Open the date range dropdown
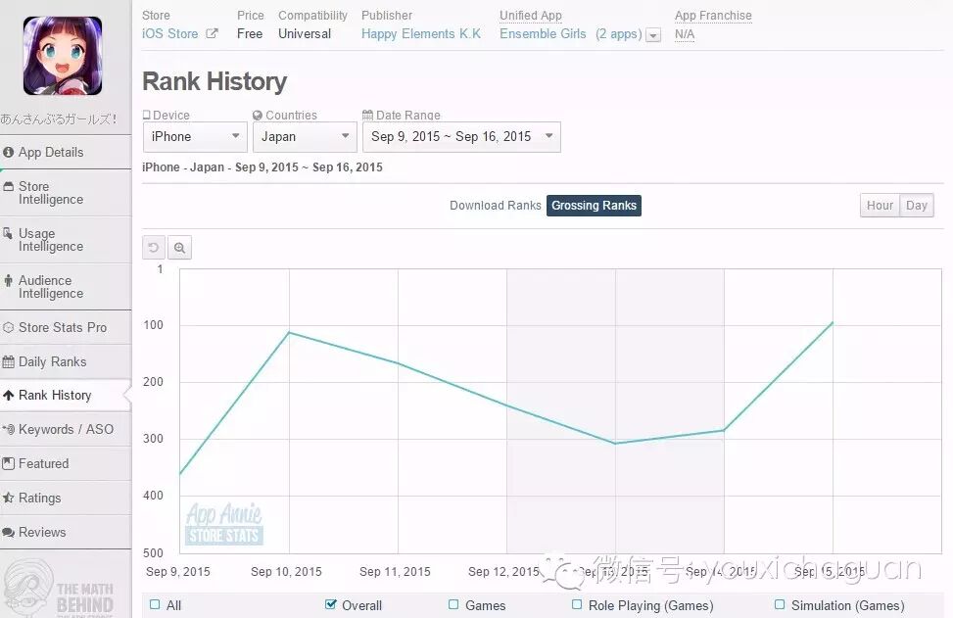Viewport: 953px width, 618px height. tap(461, 137)
